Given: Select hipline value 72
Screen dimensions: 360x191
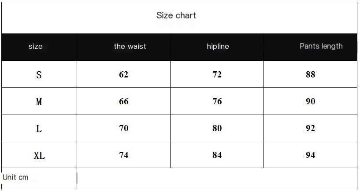Looking at the screenshot, I should coord(217,74).
